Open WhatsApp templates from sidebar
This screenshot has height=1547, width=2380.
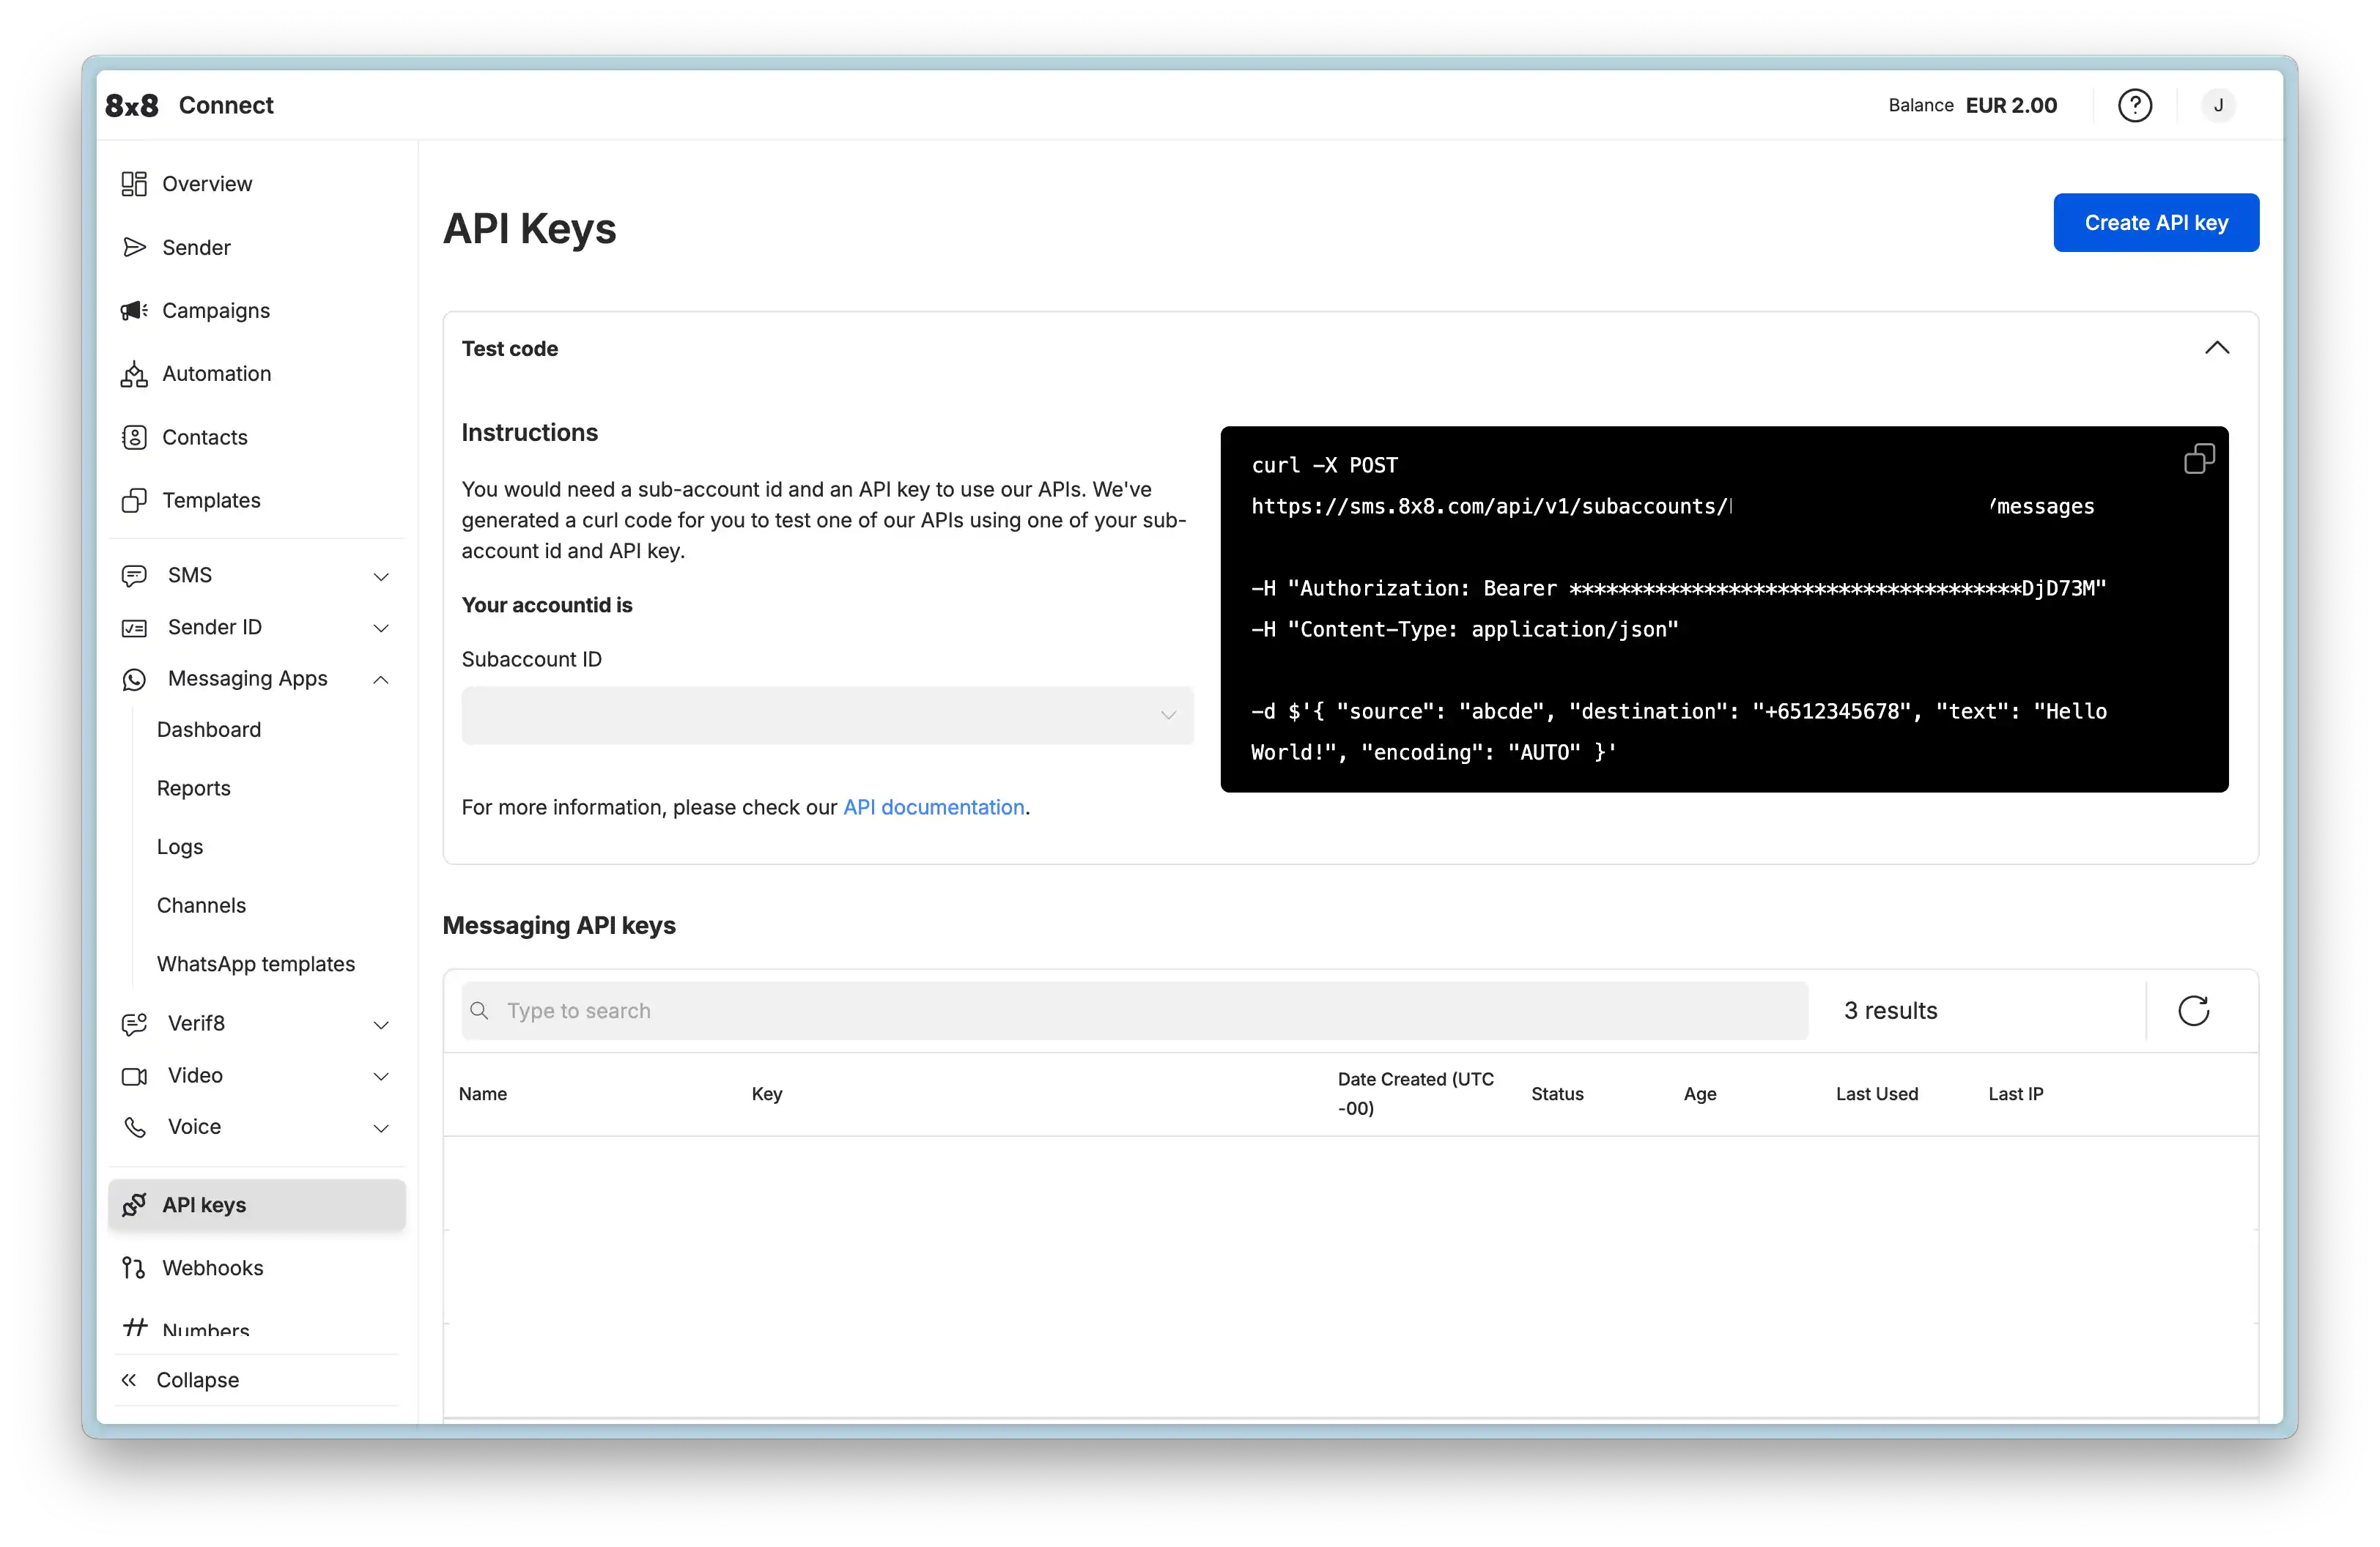[256, 963]
